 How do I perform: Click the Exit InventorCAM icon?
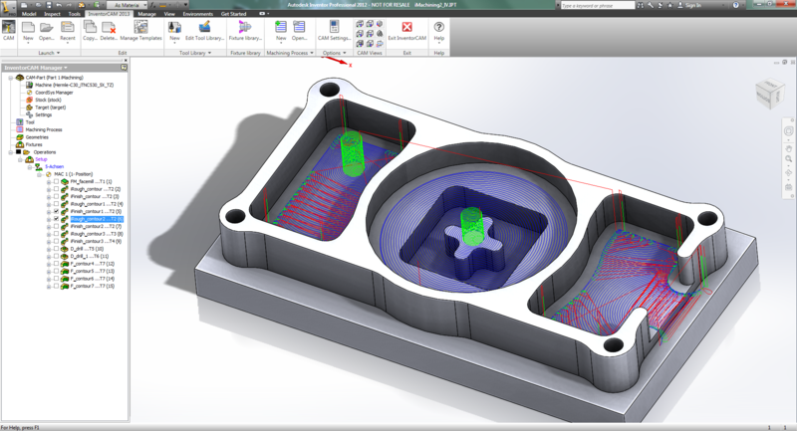[x=406, y=29]
